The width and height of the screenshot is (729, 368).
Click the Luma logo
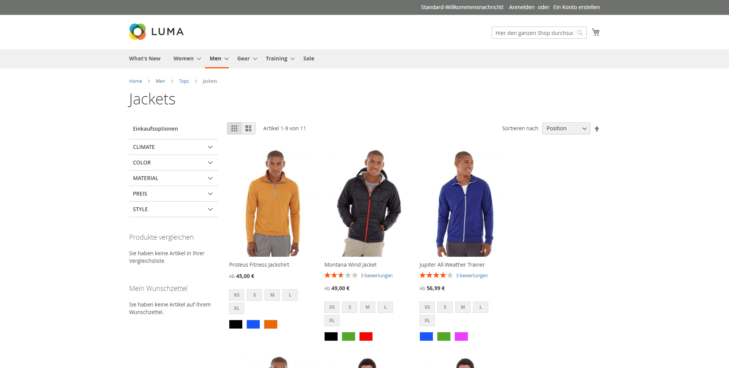pyautogui.click(x=156, y=32)
